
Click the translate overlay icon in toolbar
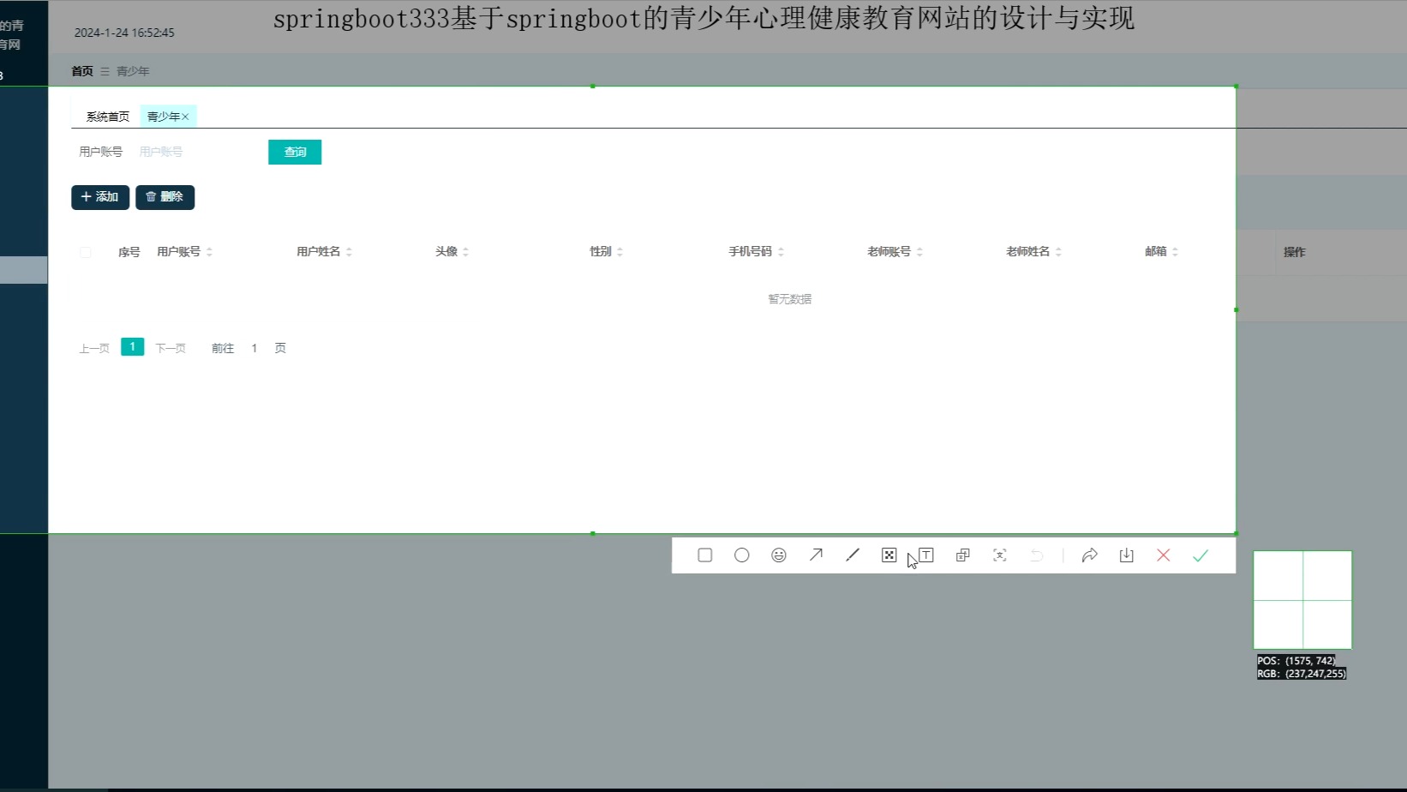click(963, 555)
